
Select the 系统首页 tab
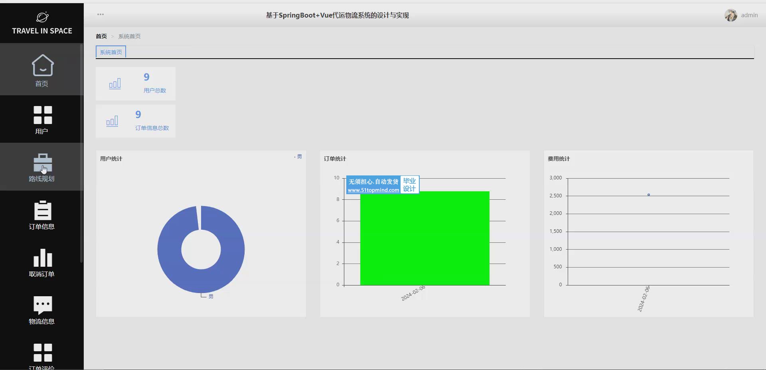pyautogui.click(x=111, y=52)
